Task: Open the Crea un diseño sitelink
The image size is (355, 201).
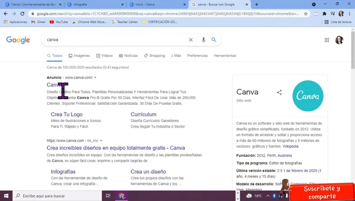Action: tap(148, 172)
